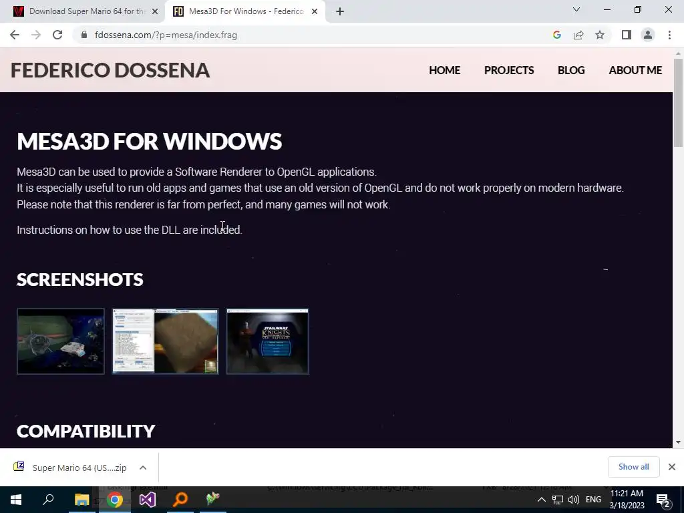Image resolution: width=684 pixels, height=513 pixels.
Task: Bookmark this tab with star icon
Action: click(600, 35)
